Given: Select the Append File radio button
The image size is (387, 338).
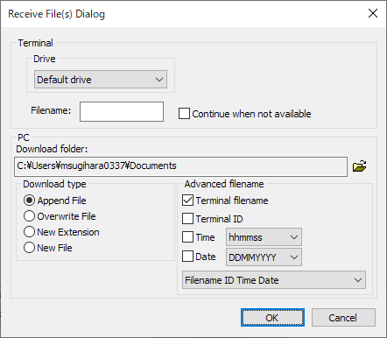Looking at the screenshot, I should (x=29, y=201).
